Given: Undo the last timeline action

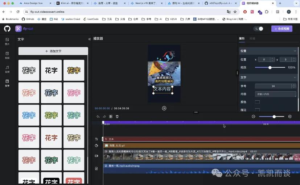Looking at the screenshot, I should coord(98,117).
